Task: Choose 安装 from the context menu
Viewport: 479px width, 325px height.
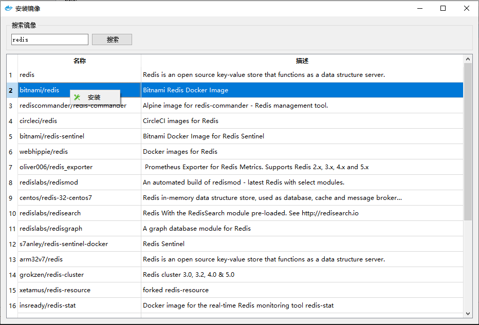Action: click(x=95, y=97)
